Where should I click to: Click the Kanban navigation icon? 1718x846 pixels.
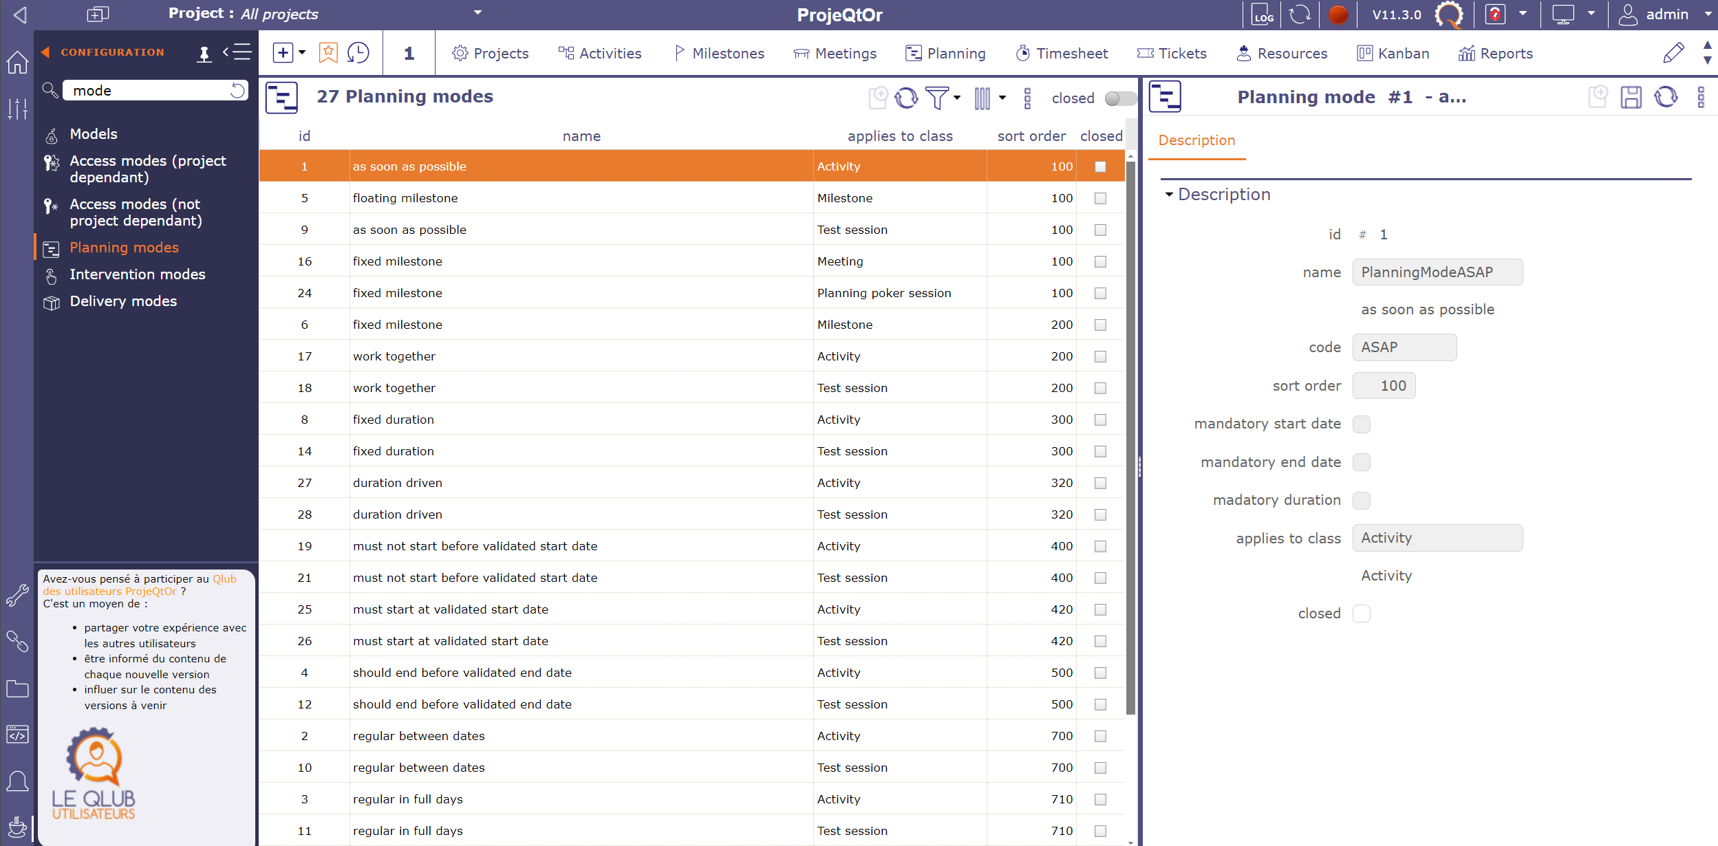coord(1366,52)
